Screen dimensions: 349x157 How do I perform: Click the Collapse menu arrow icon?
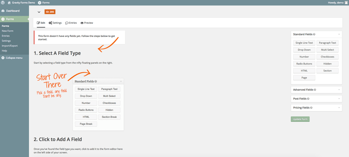click(3, 58)
